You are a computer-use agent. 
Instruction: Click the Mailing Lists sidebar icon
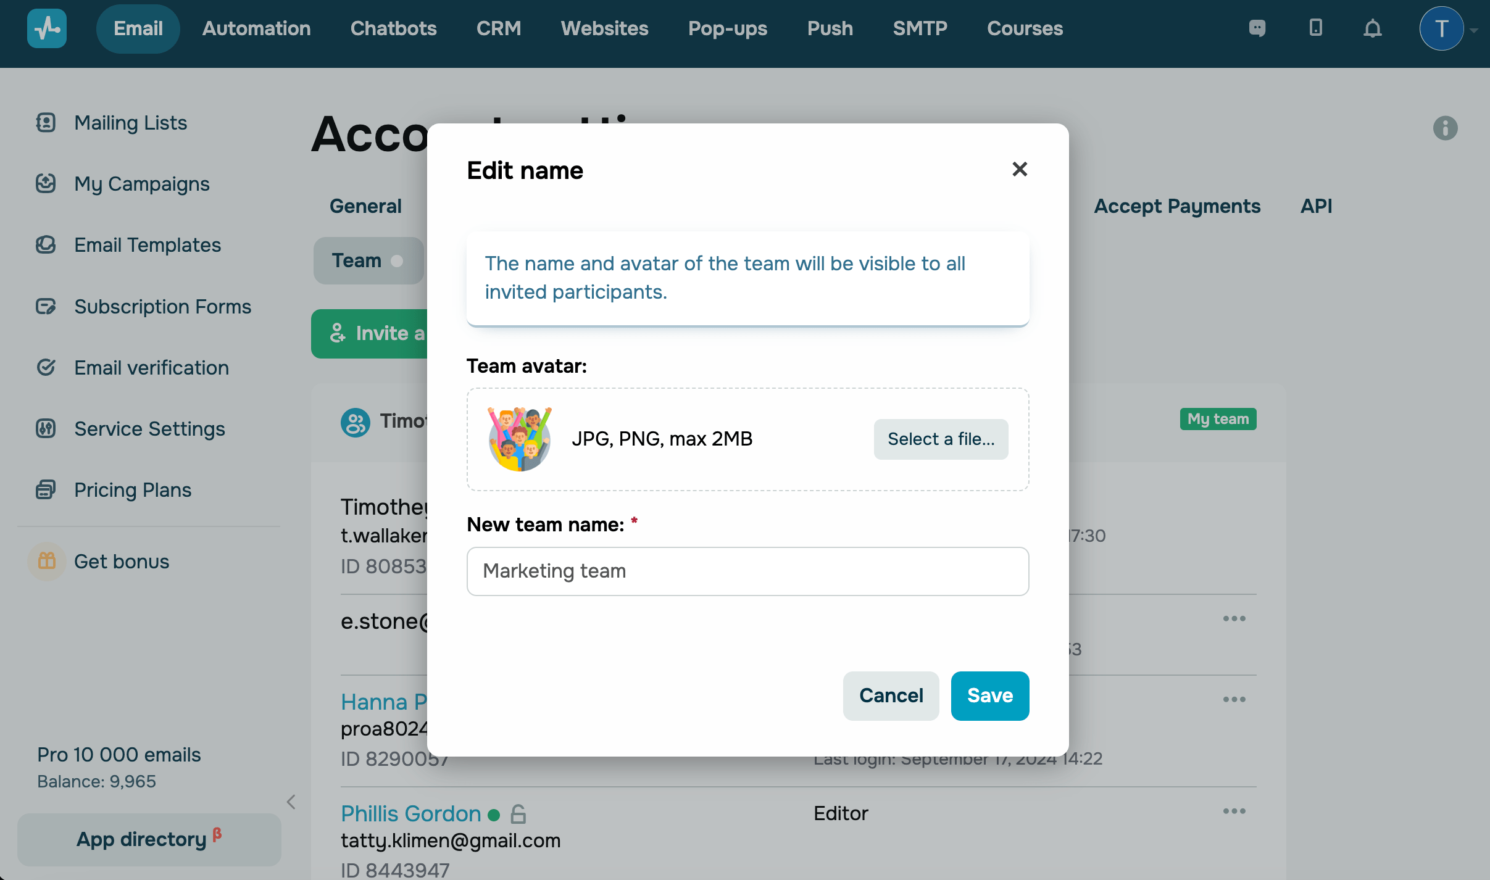pyautogui.click(x=46, y=123)
